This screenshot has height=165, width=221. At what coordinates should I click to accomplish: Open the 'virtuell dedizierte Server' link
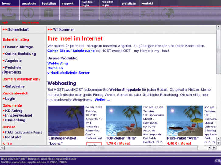(x=68, y=73)
